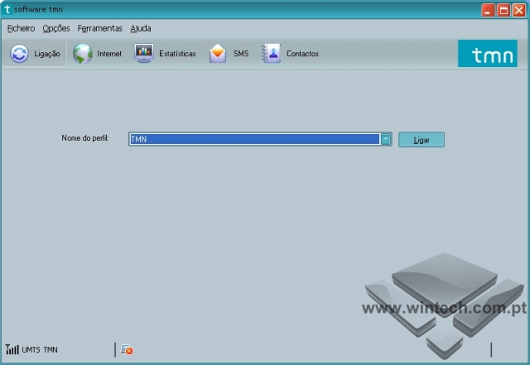Image resolution: width=530 pixels, height=365 pixels.
Task: Open the Ligação connection icon
Action: (19, 54)
